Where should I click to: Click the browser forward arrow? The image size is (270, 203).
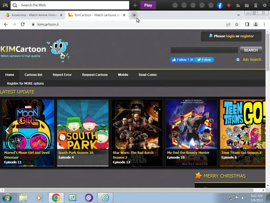point(14,24)
